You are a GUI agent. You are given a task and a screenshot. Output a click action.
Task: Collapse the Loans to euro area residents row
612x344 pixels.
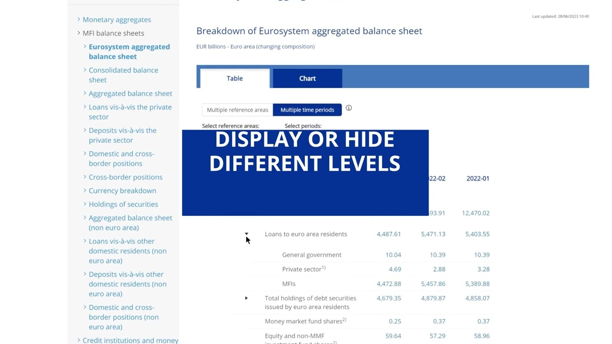tap(246, 234)
